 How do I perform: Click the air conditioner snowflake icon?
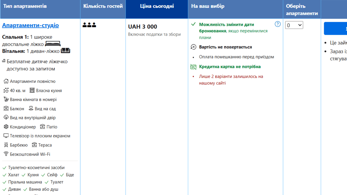tap(6, 127)
